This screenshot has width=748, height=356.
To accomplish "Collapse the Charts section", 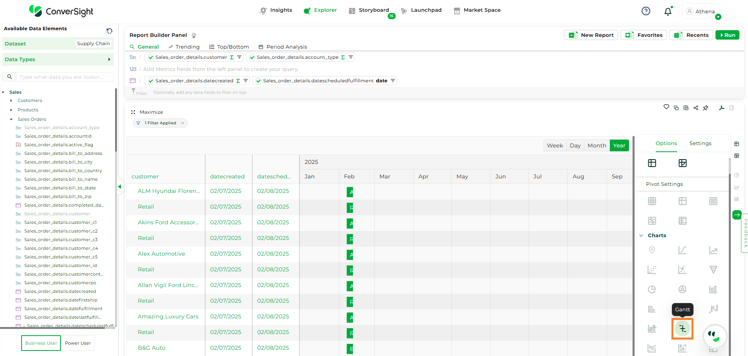I will pos(641,236).
